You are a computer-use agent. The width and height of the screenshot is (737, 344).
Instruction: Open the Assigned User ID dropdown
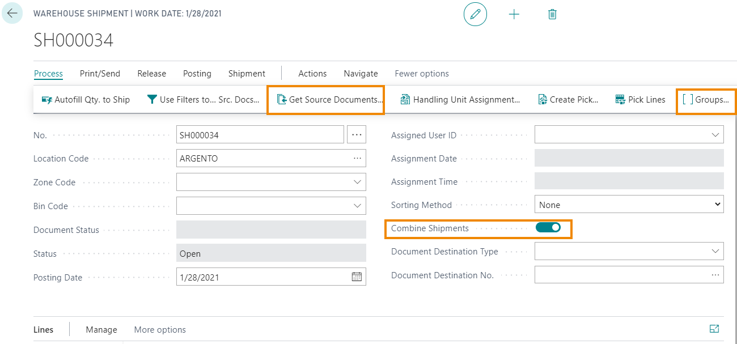715,135
